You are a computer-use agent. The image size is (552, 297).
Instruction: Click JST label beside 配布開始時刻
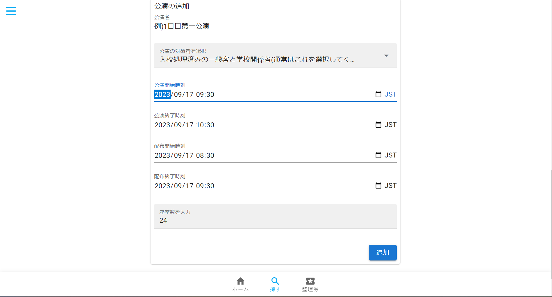(390, 155)
